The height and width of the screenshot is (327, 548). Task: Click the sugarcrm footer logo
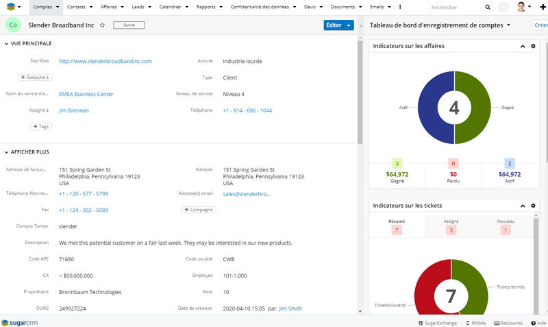20,323
